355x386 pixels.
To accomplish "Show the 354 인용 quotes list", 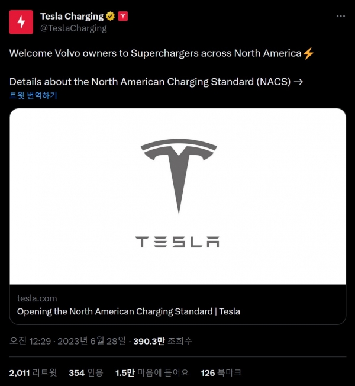I will [86, 372].
